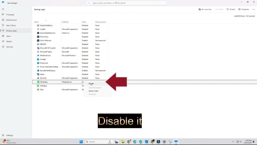View the Services section of Task Manager
The width and height of the screenshot is (257, 145).
click(x=10, y=47)
